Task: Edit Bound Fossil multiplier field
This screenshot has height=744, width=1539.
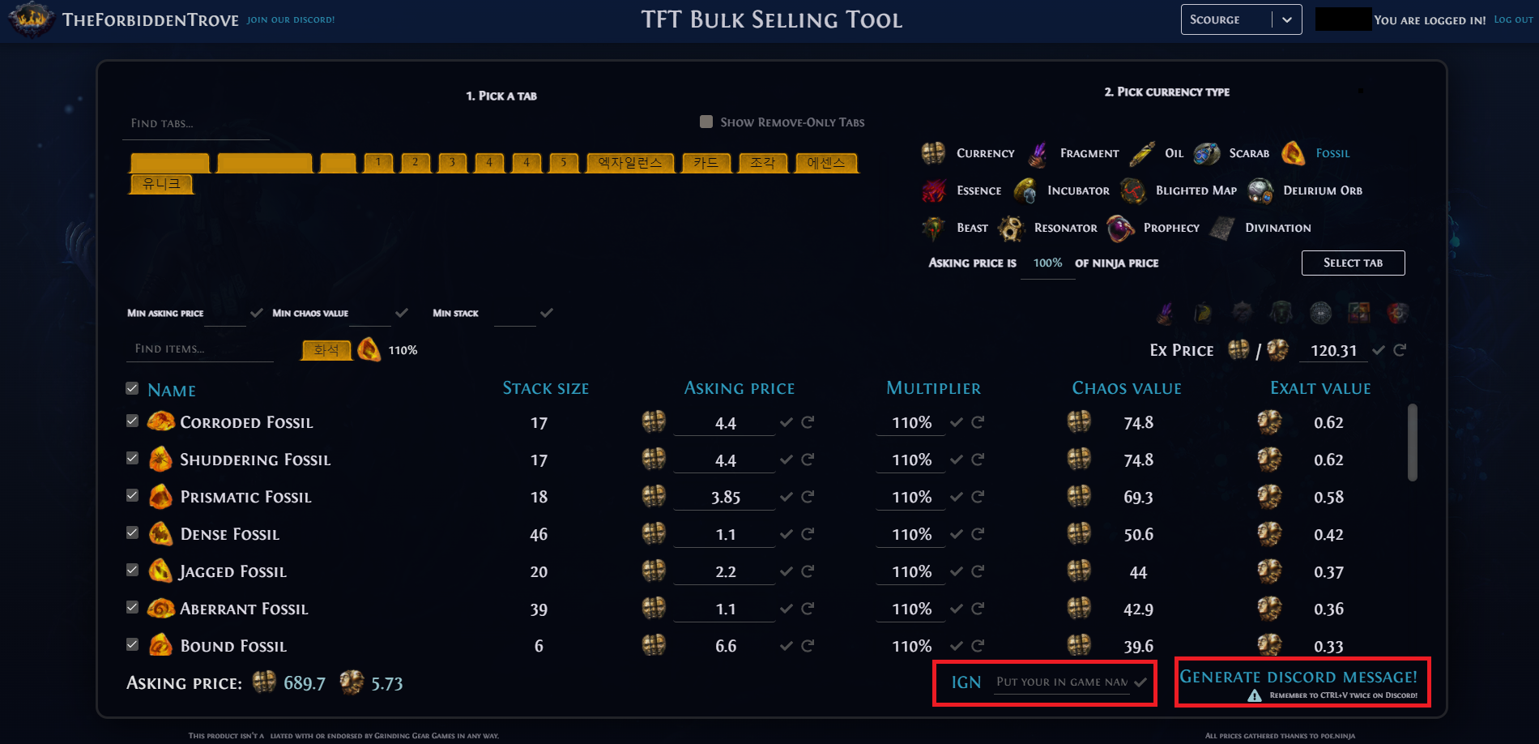Action: (x=911, y=647)
